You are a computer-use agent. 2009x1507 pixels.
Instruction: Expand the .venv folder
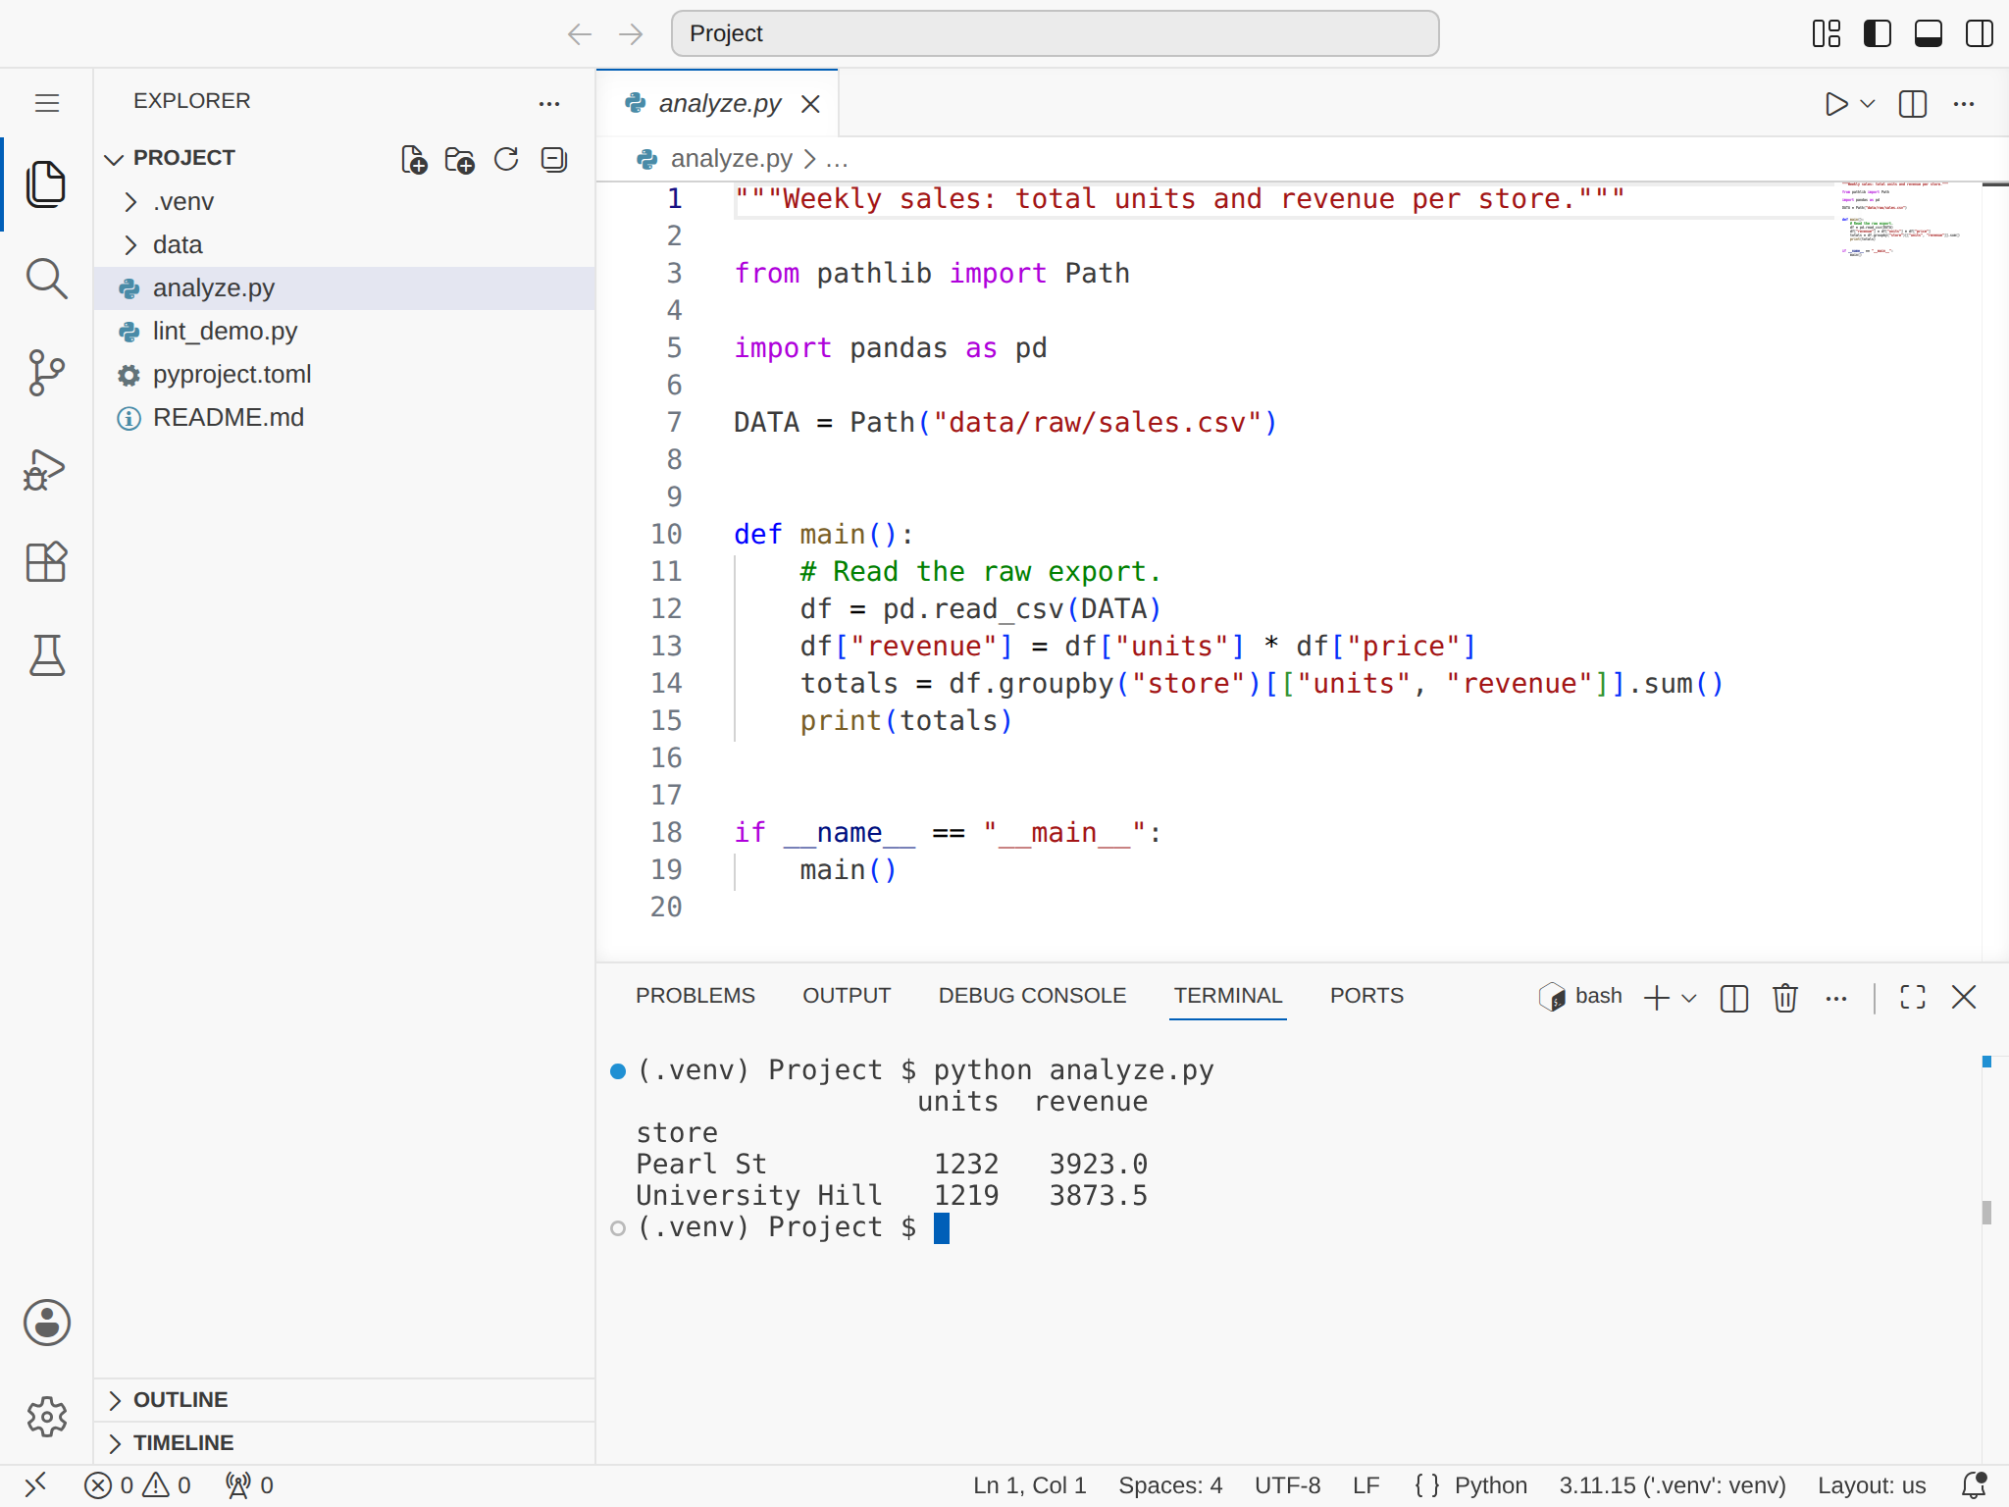(x=343, y=202)
